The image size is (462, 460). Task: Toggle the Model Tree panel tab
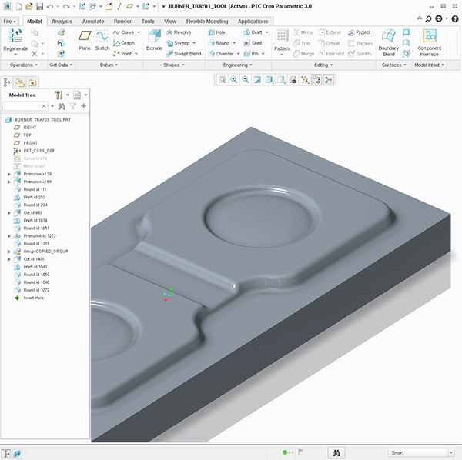7,82
